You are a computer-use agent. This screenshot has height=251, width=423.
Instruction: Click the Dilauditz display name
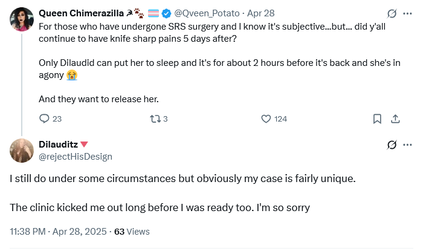pyautogui.click(x=58, y=145)
